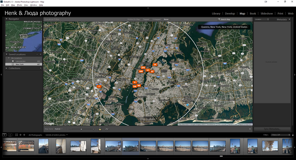Click the photo cluster marker labeled 274
Viewport: 296px width, 160px height.
pyautogui.click(x=143, y=68)
